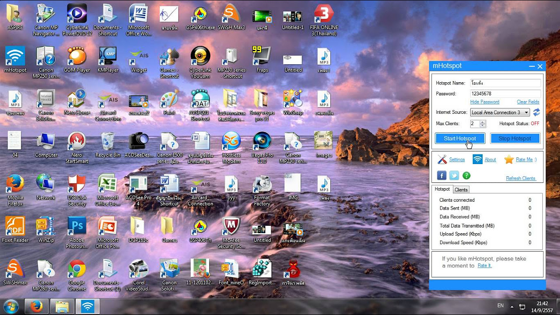Screen dimensions: 560x315
Task: Click the Start Hotspot button
Action: [x=460, y=138]
